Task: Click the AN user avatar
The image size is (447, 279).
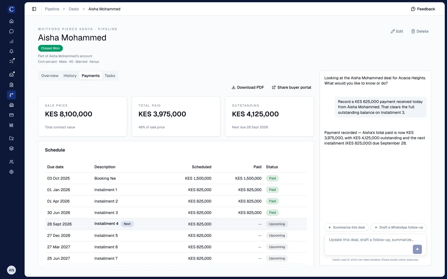Action: point(11,270)
